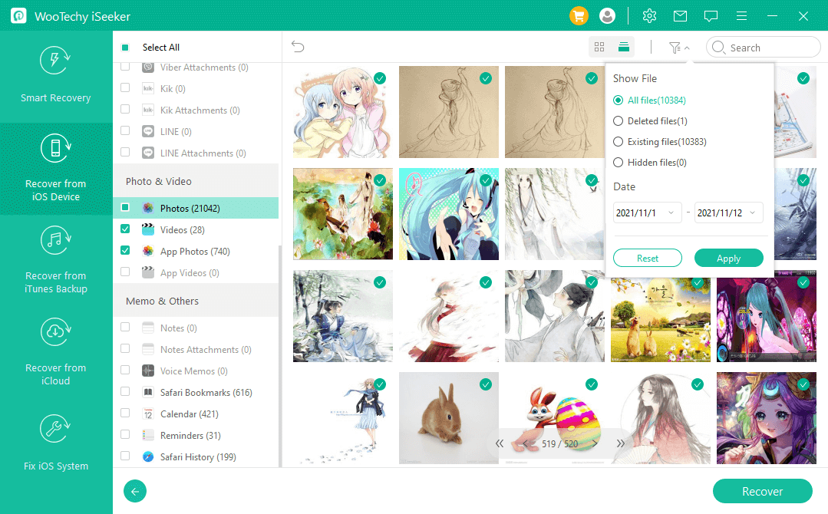Collapse the filter funnel dropdown
This screenshot has height=514, width=828.
[678, 48]
